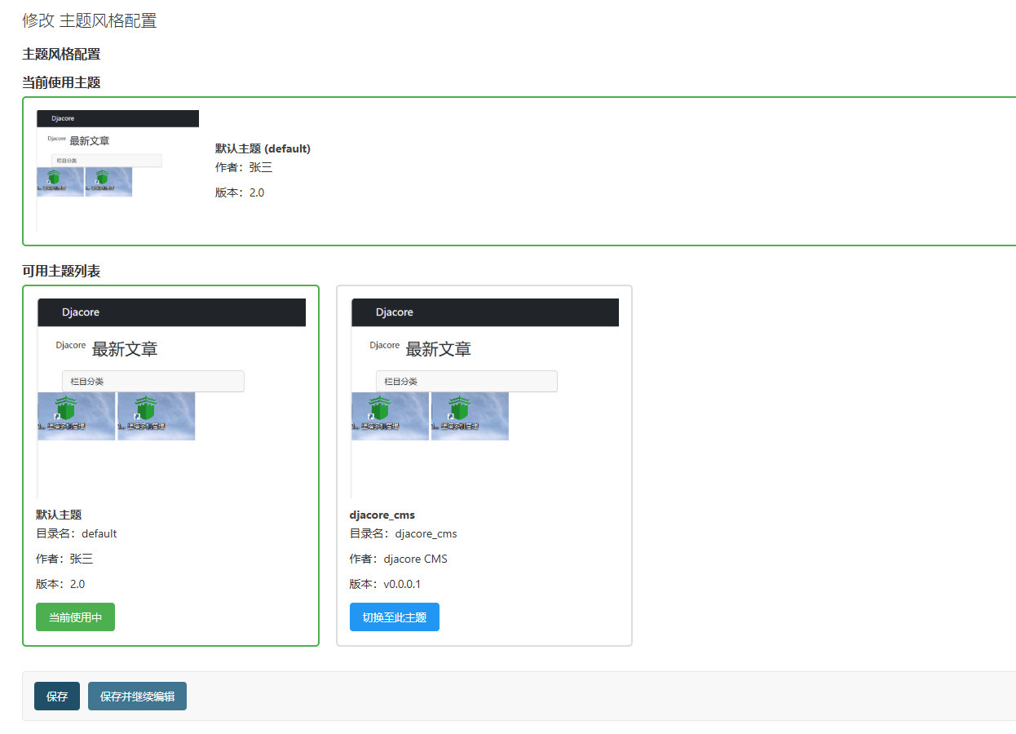Activate theme via 切换至此主题 button

(394, 617)
